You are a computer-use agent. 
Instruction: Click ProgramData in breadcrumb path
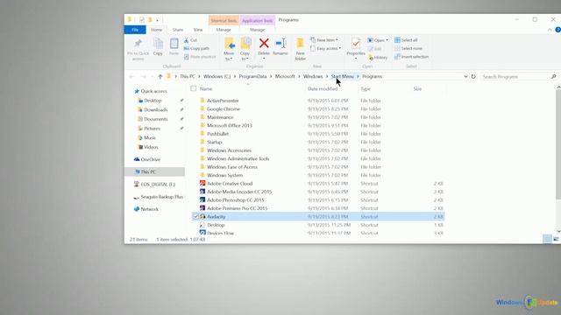[x=252, y=76]
